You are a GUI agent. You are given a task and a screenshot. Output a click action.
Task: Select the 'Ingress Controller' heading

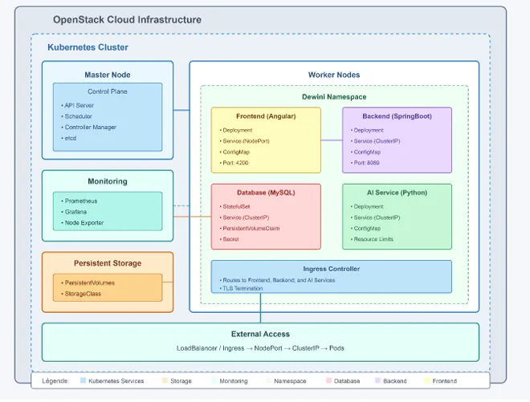point(331,269)
